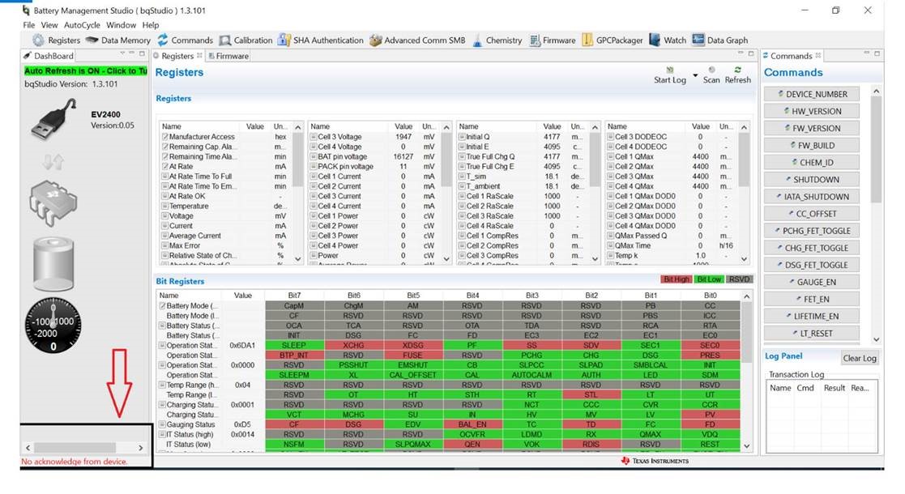
Task: Click the RSVD gray legend swatch
Action: pyautogui.click(x=740, y=279)
